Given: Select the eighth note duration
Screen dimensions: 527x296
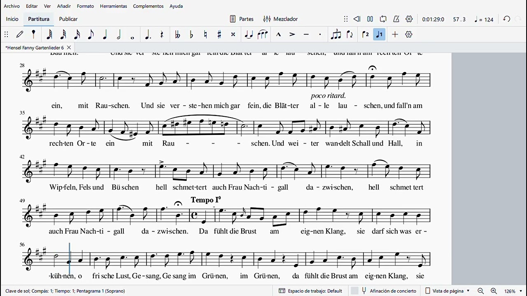Looking at the screenshot, I should pyautogui.click(x=91, y=35).
